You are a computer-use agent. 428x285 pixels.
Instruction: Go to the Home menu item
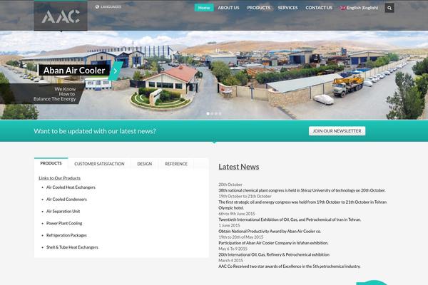coord(204,8)
